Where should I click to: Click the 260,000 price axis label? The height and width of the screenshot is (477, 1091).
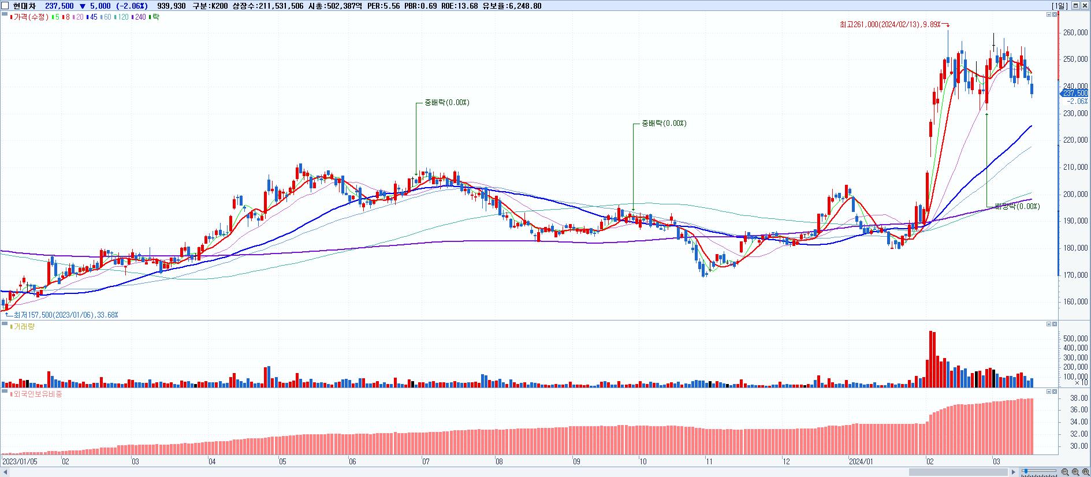click(1075, 33)
